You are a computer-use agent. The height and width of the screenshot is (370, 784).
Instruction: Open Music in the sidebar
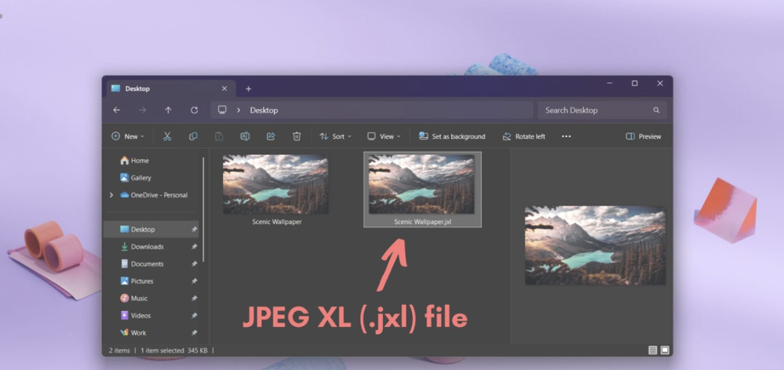pyautogui.click(x=134, y=299)
